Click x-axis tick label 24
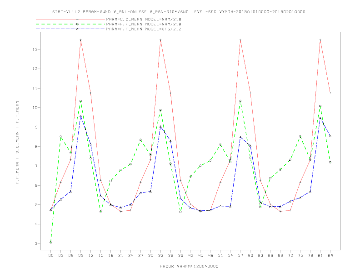 point(130,255)
